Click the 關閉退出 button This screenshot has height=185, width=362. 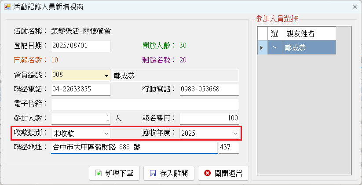(x=223, y=173)
